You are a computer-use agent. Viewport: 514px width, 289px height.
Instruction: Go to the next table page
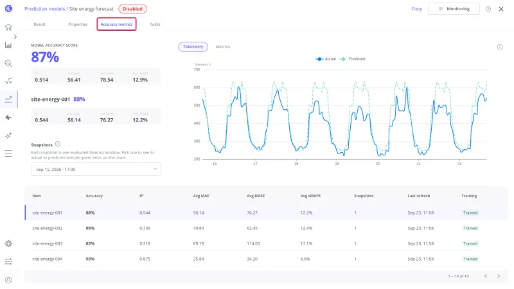point(499,276)
